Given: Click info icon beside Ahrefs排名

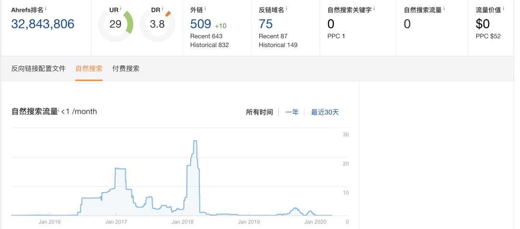Looking at the screenshot, I should [x=46, y=9].
